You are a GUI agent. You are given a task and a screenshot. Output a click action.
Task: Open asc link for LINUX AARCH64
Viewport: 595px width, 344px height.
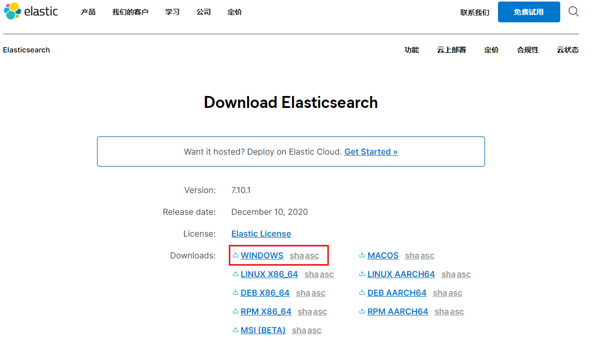coord(464,274)
